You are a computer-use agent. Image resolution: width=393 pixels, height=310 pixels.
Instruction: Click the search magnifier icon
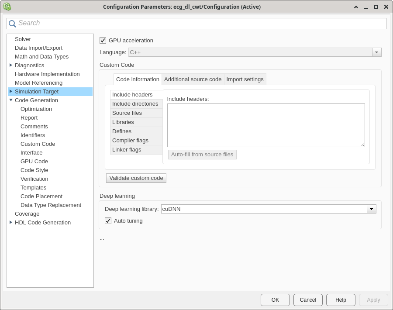tap(12, 24)
